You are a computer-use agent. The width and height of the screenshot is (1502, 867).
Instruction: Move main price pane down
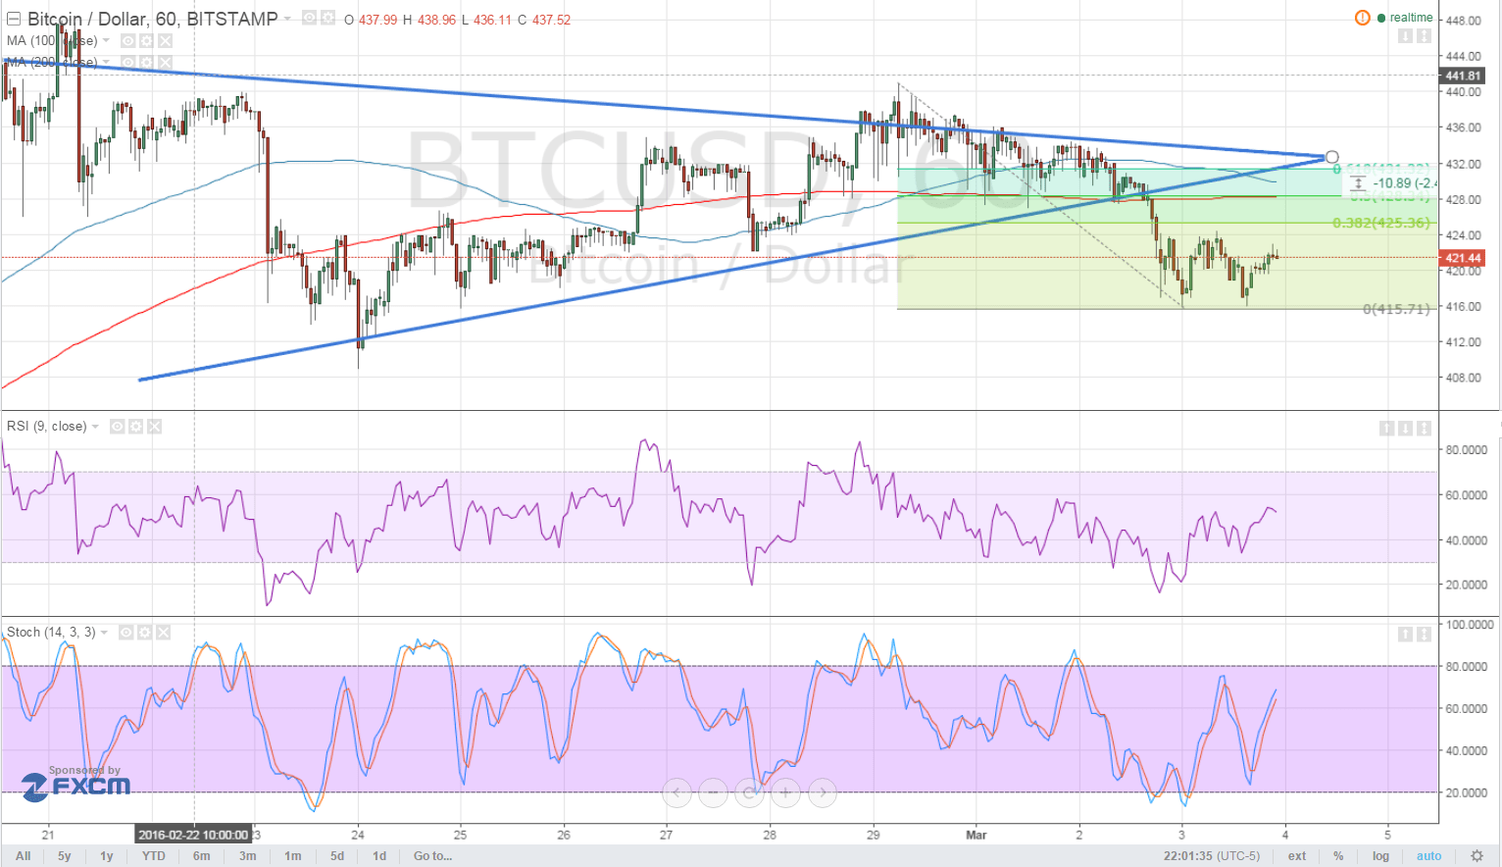coord(1405,36)
